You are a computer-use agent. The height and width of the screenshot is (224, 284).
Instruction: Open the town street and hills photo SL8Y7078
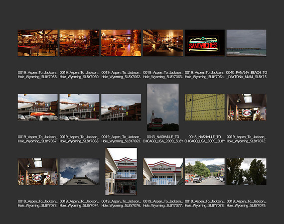coord(205,172)
